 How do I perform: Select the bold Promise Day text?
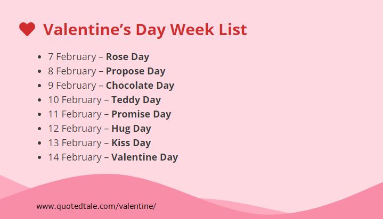tap(141, 114)
